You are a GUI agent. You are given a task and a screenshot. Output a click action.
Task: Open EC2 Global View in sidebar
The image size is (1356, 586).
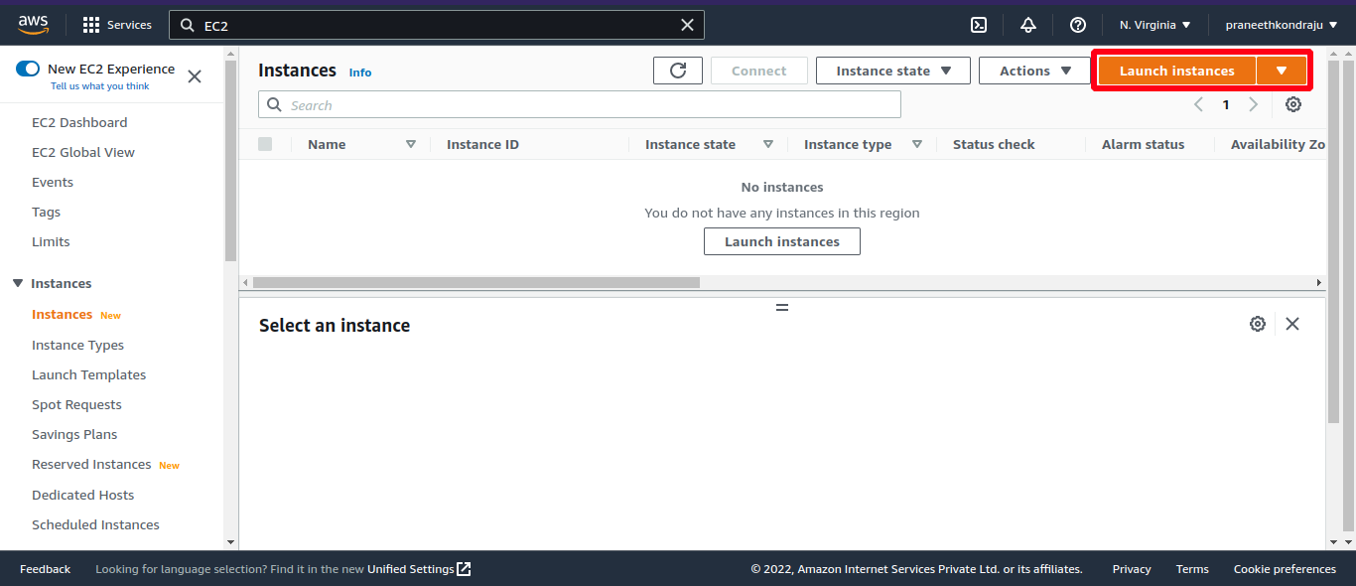point(83,152)
